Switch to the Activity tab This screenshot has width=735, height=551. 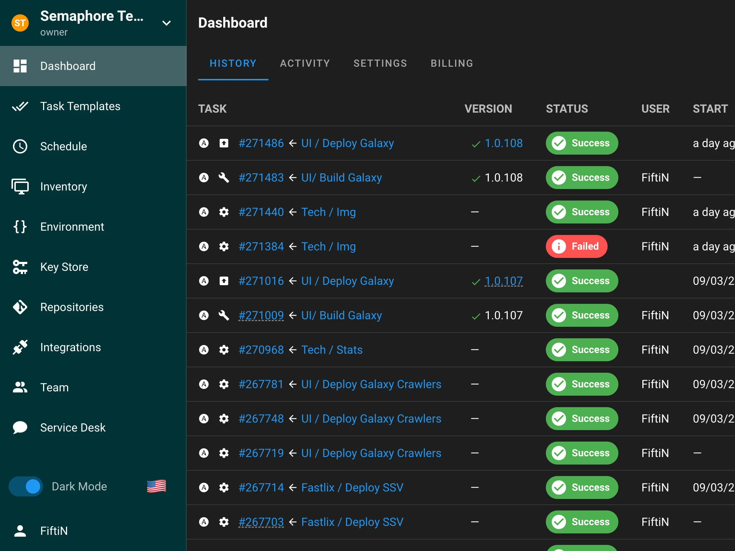pyautogui.click(x=305, y=63)
